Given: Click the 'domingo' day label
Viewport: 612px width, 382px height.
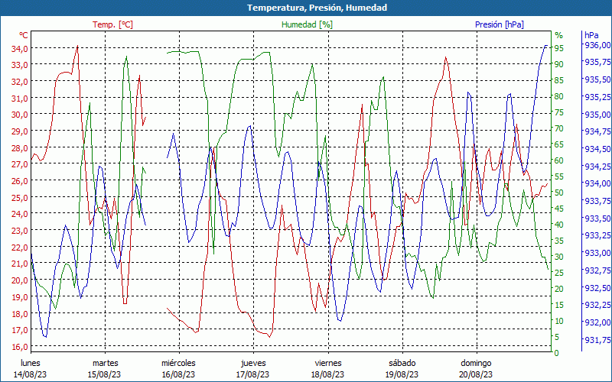Looking at the screenshot, I should (x=476, y=363).
